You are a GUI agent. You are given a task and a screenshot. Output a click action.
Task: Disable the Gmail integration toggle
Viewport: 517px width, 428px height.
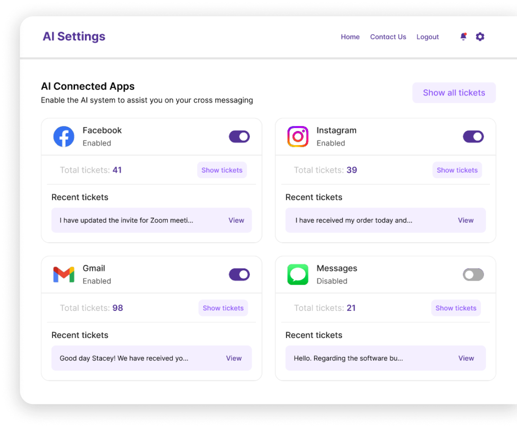239,274
